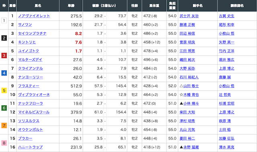Open horse マイネルピスワール link
The image size is (257, 152).
(34, 112)
